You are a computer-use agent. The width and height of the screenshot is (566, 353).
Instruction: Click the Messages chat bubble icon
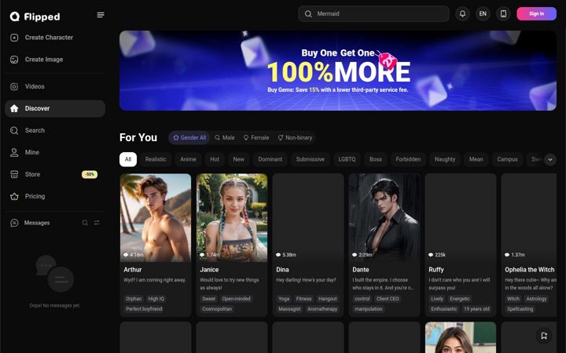pos(14,223)
